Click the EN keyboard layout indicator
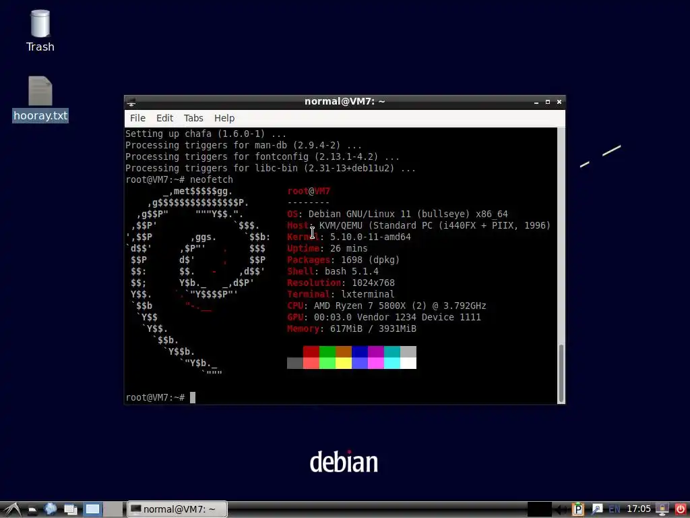 tap(615, 509)
